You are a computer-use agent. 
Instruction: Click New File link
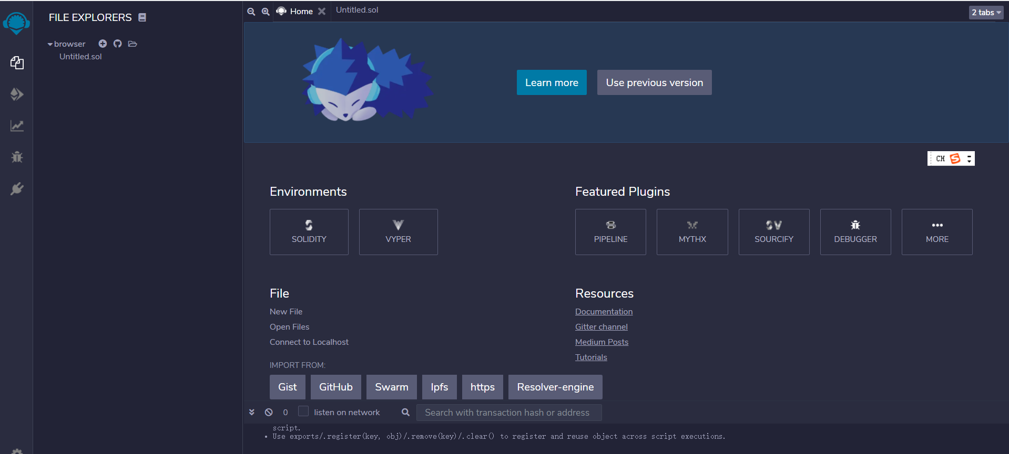tap(286, 312)
